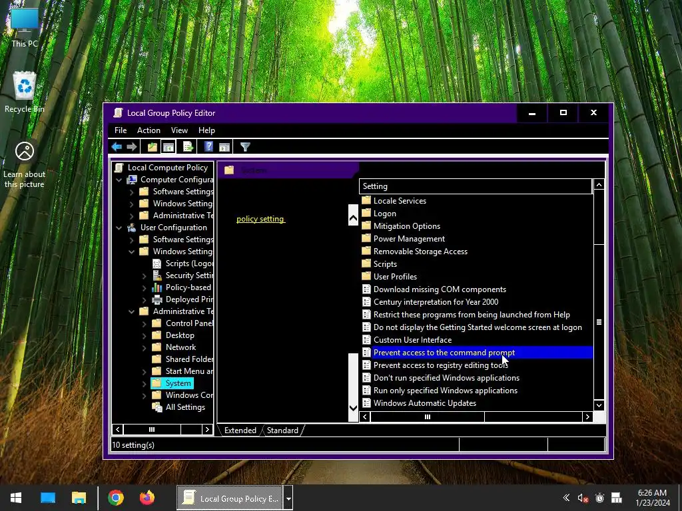Expand the selected System tree node
682x511 pixels.
click(x=144, y=384)
